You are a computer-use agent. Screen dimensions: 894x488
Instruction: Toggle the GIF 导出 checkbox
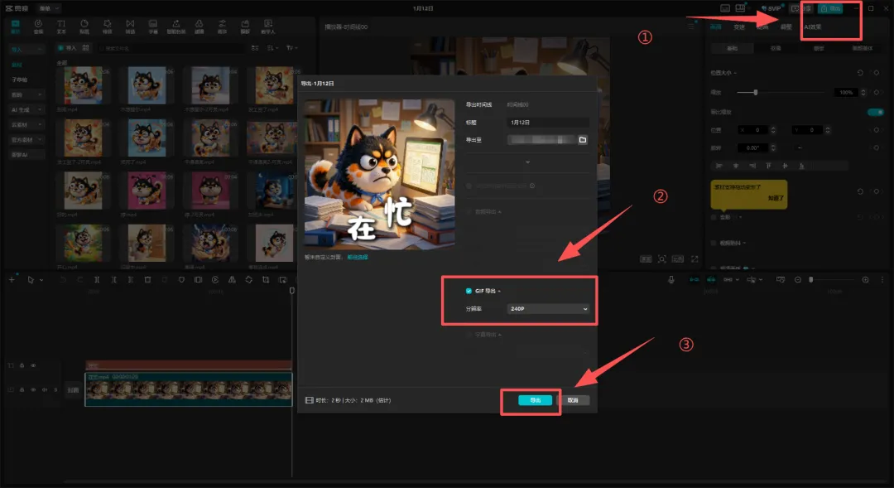(x=469, y=291)
